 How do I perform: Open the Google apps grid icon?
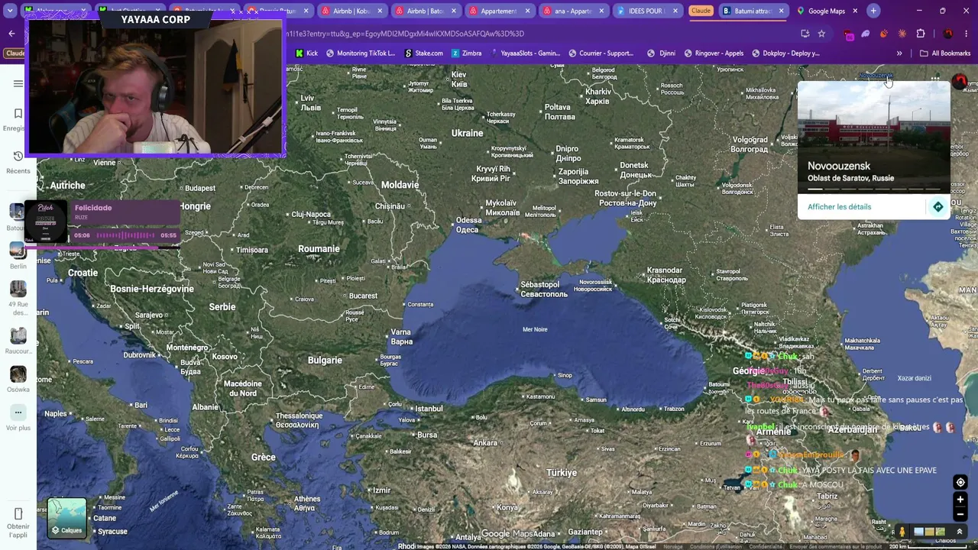coord(935,80)
